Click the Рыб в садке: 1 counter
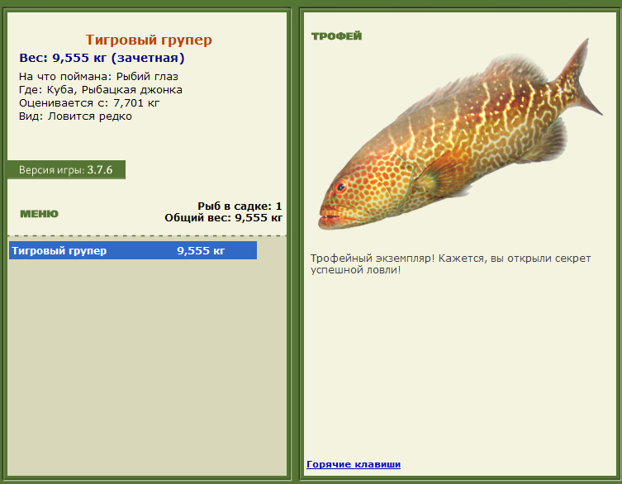The height and width of the screenshot is (484, 622). (x=240, y=206)
